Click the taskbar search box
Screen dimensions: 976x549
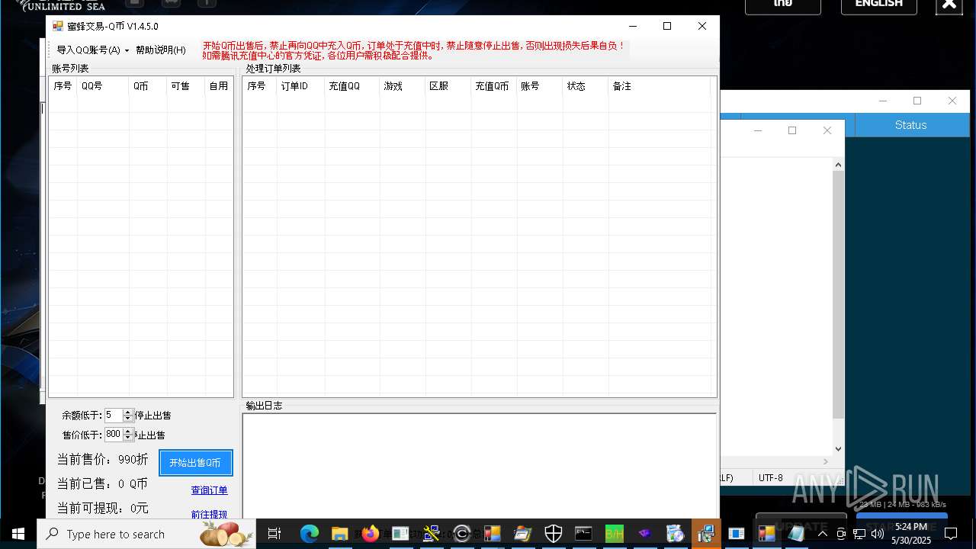146,534
